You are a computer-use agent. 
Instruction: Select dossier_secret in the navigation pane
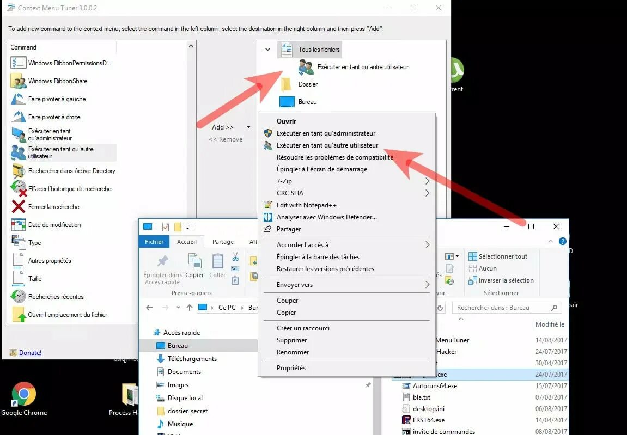[187, 411]
